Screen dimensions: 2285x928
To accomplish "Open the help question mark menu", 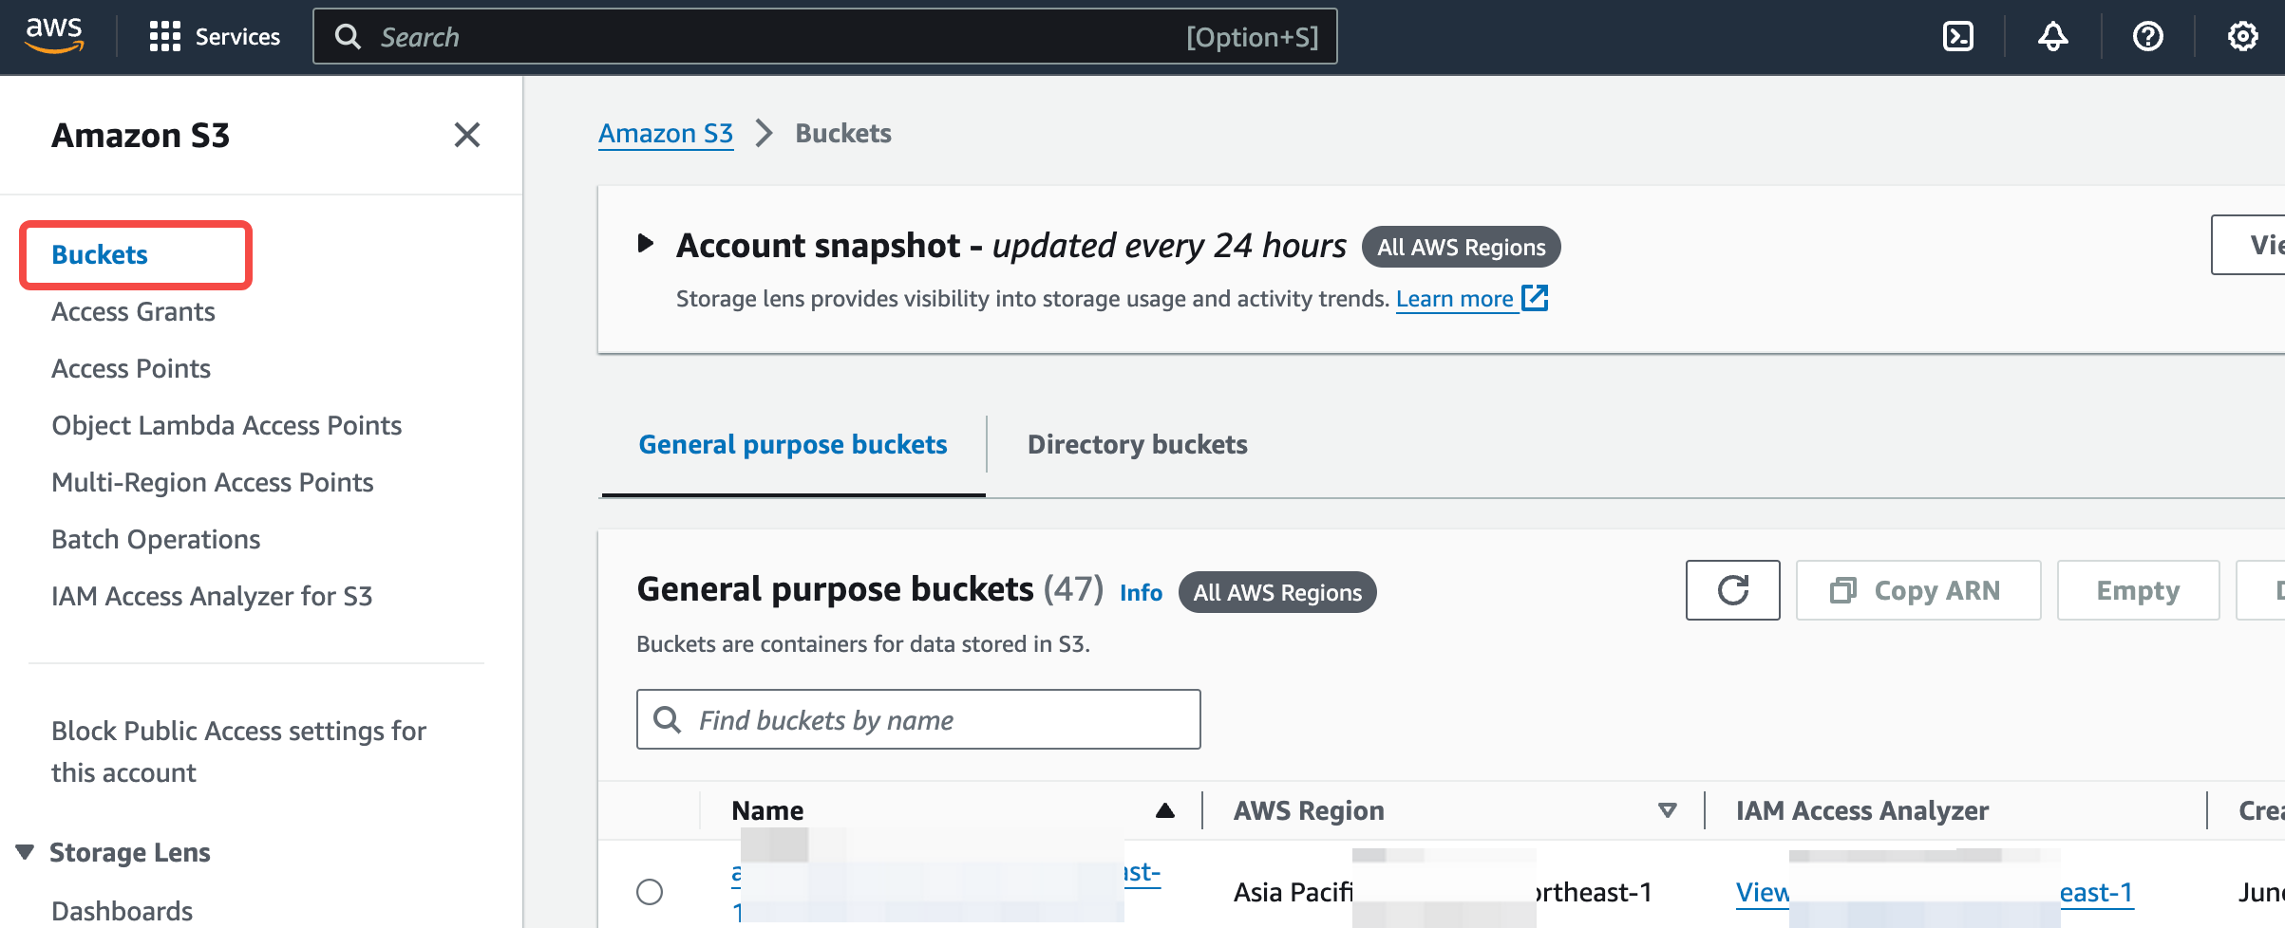I will pyautogui.click(x=2147, y=37).
